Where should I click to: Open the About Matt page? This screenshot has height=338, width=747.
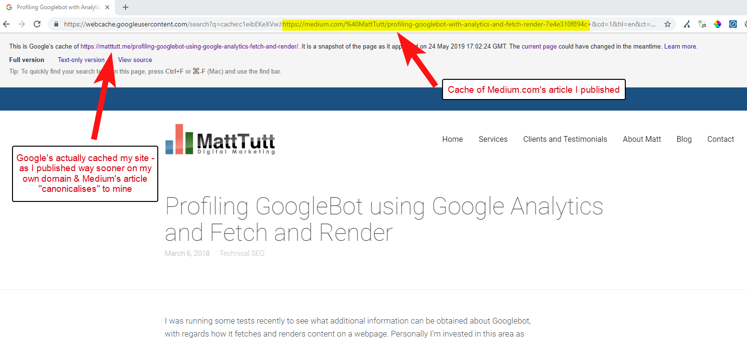tap(642, 139)
